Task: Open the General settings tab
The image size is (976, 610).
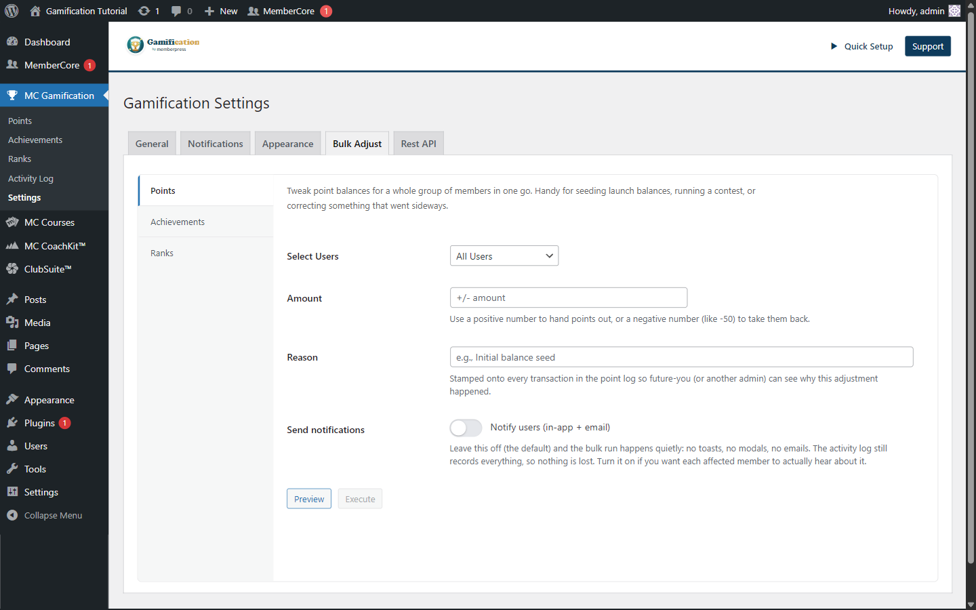Action: coord(152,144)
